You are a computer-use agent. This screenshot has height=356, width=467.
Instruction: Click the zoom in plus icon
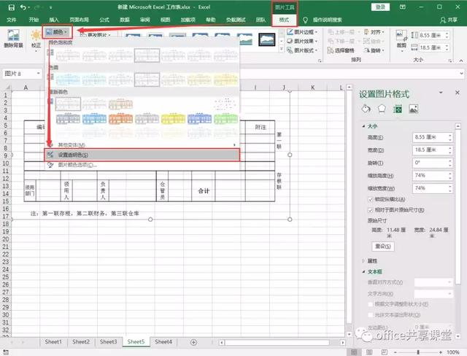coord(441,352)
